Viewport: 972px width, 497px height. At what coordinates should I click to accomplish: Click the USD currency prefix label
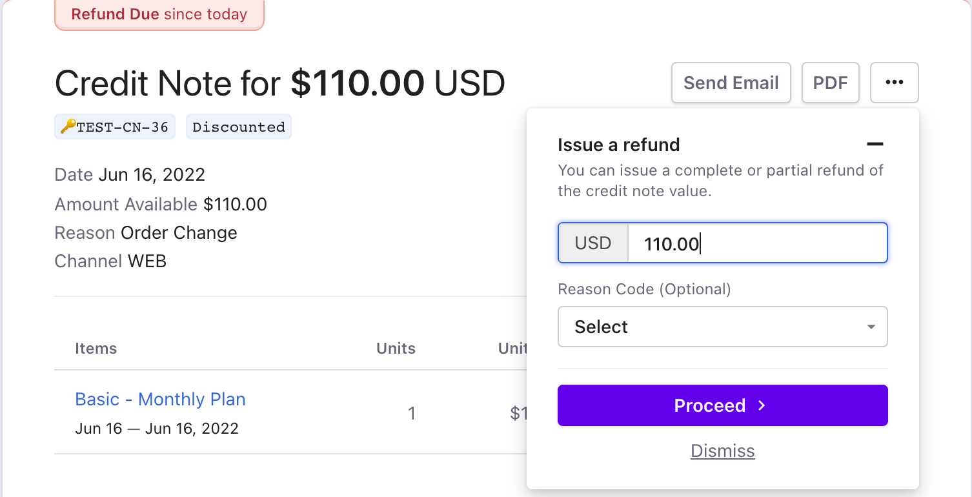point(593,243)
